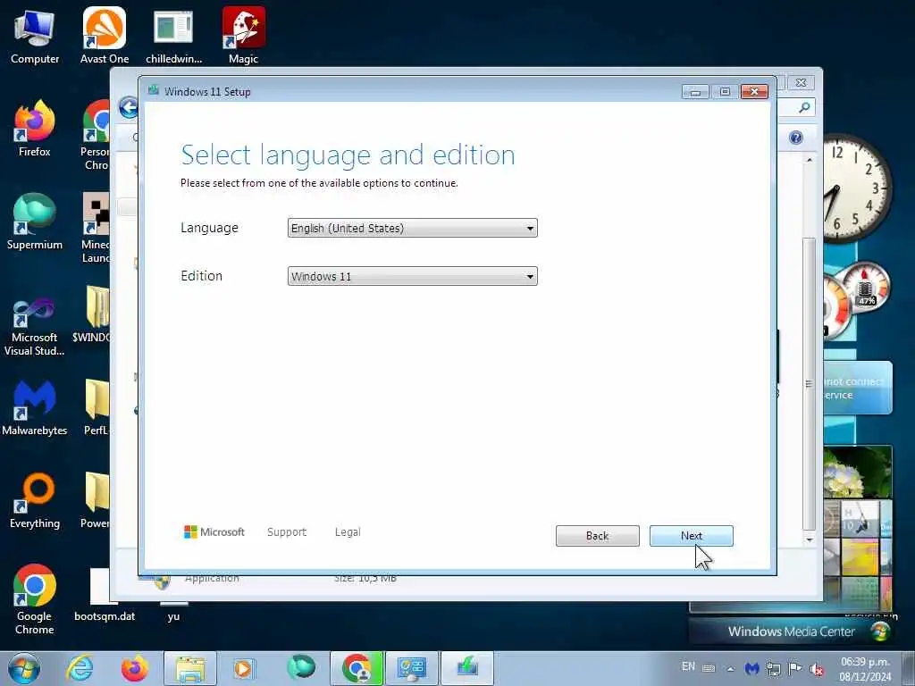Image resolution: width=915 pixels, height=686 pixels.
Task: Launch Avast One from desktop
Action: tap(105, 35)
